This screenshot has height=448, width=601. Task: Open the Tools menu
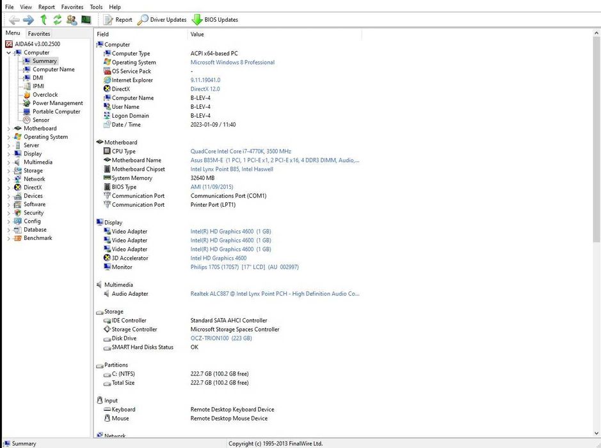pyautogui.click(x=96, y=7)
